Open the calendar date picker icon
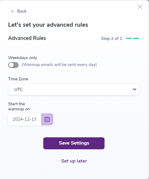This screenshot has width=149, height=179. [x=47, y=119]
